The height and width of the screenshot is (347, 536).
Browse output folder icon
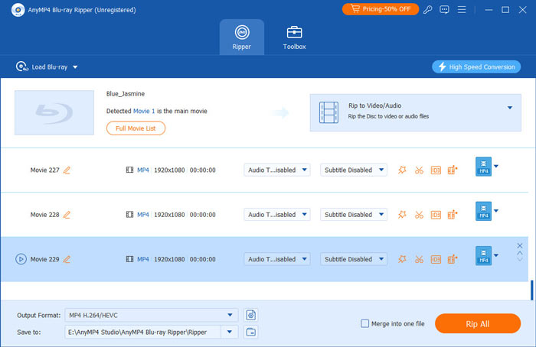click(251, 332)
